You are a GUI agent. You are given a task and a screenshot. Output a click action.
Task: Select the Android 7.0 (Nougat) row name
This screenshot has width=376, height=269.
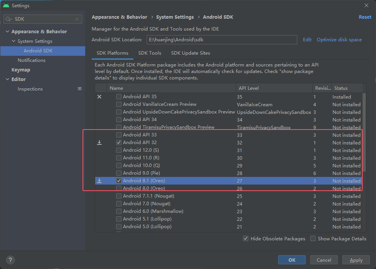(x=147, y=204)
